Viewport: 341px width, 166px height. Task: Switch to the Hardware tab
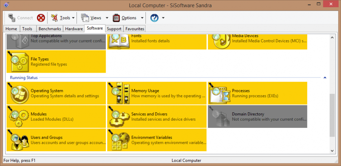(x=74, y=29)
